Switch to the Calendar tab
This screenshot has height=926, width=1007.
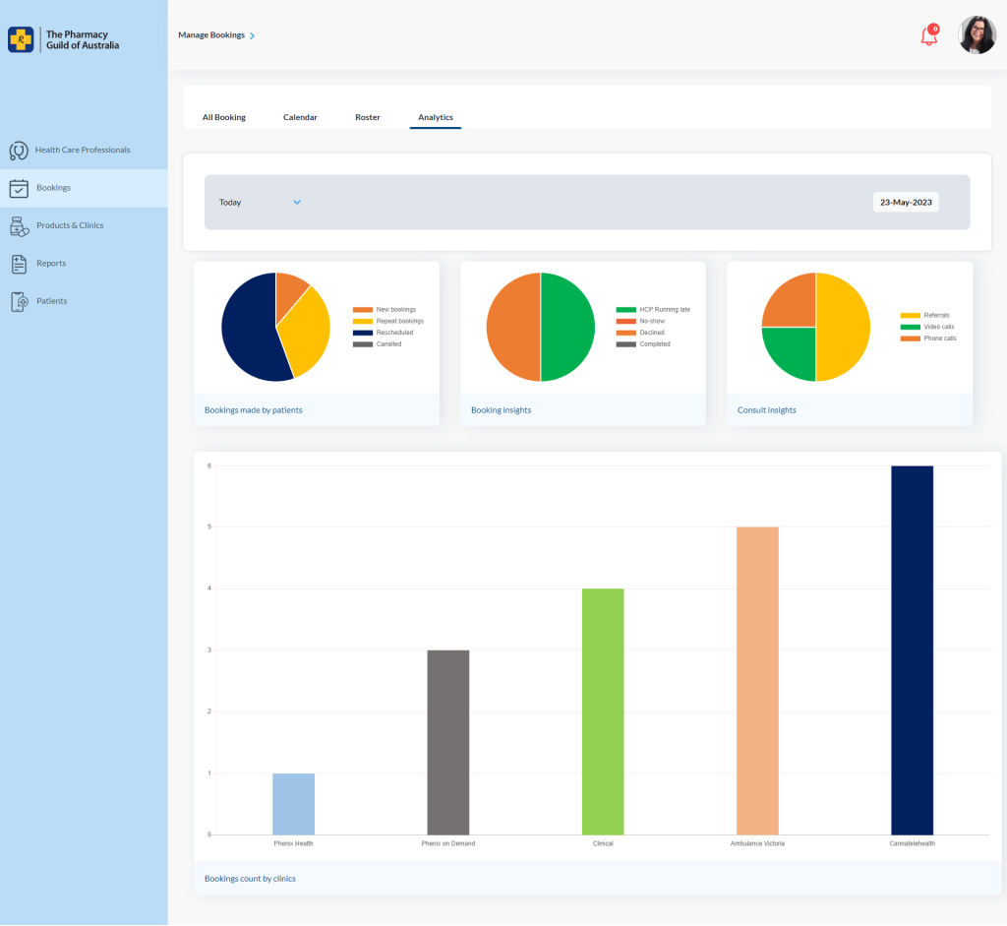(300, 117)
